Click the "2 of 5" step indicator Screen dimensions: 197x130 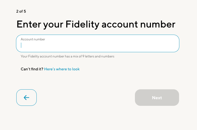(21, 11)
